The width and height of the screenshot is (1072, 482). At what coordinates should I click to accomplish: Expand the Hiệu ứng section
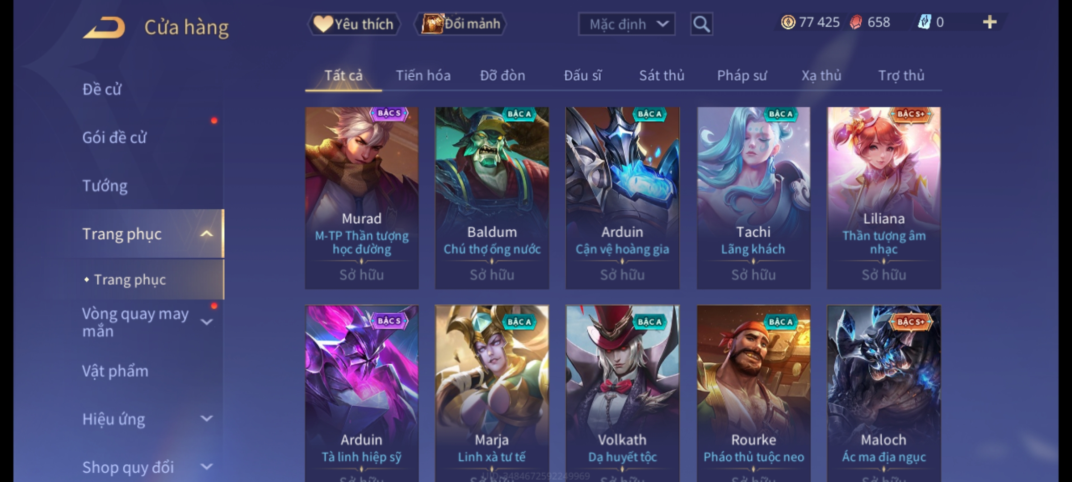point(206,419)
